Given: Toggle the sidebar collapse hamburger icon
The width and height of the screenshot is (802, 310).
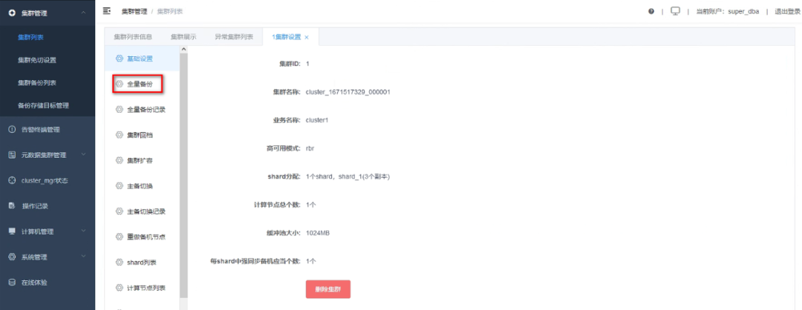Looking at the screenshot, I should (107, 10).
